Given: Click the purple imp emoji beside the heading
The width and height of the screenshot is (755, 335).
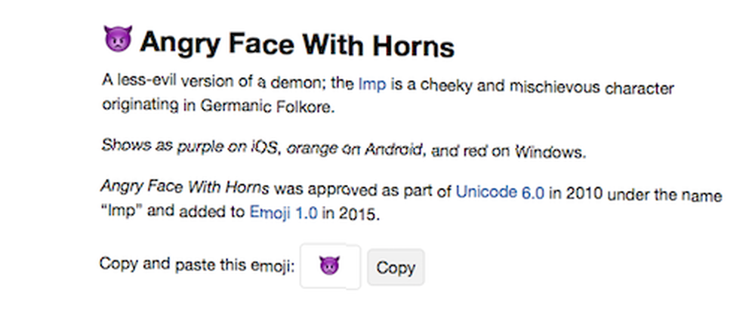Looking at the screenshot, I should (118, 39).
